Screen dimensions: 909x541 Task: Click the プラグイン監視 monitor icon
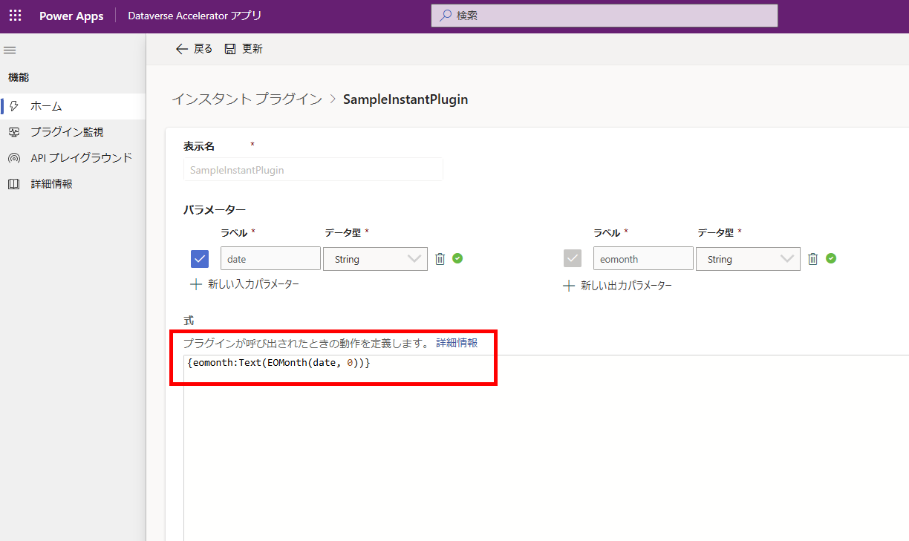[14, 132]
